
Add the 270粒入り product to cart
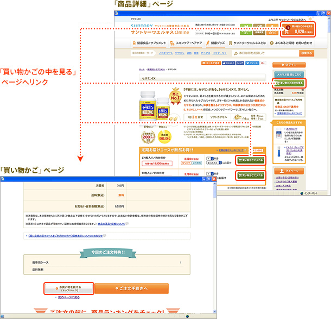tap(251, 160)
